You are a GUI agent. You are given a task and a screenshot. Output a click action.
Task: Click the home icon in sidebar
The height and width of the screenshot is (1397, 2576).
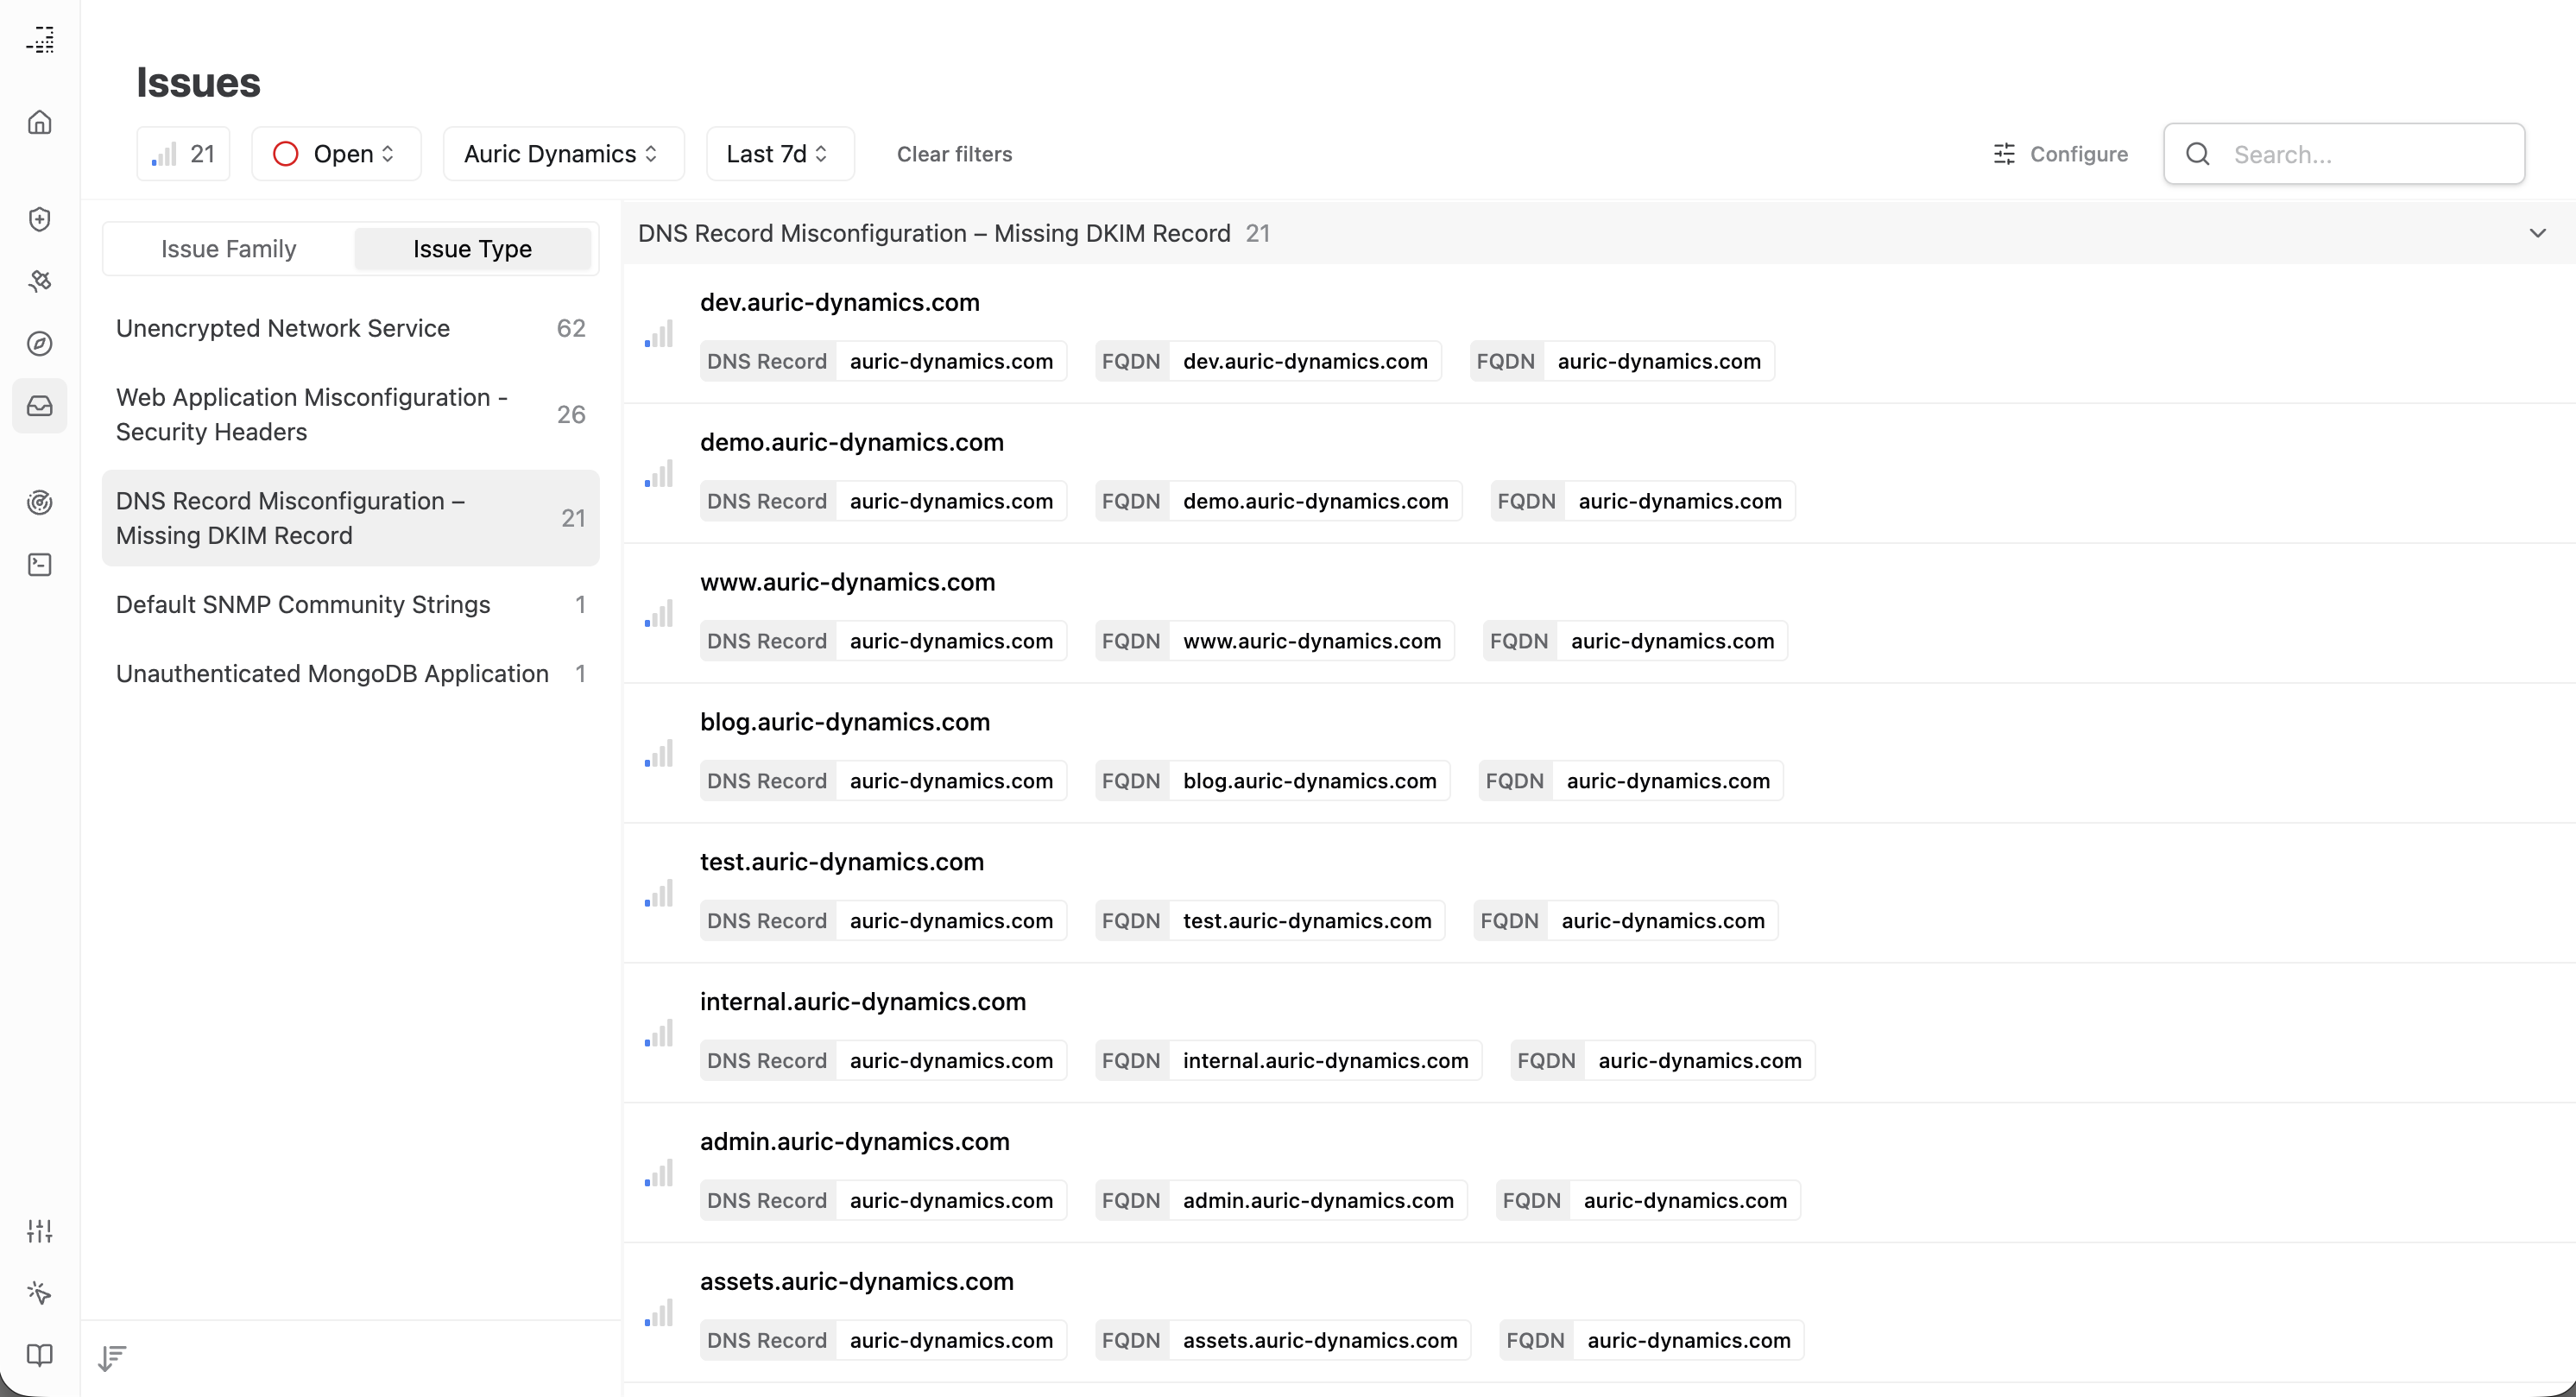click(x=40, y=122)
